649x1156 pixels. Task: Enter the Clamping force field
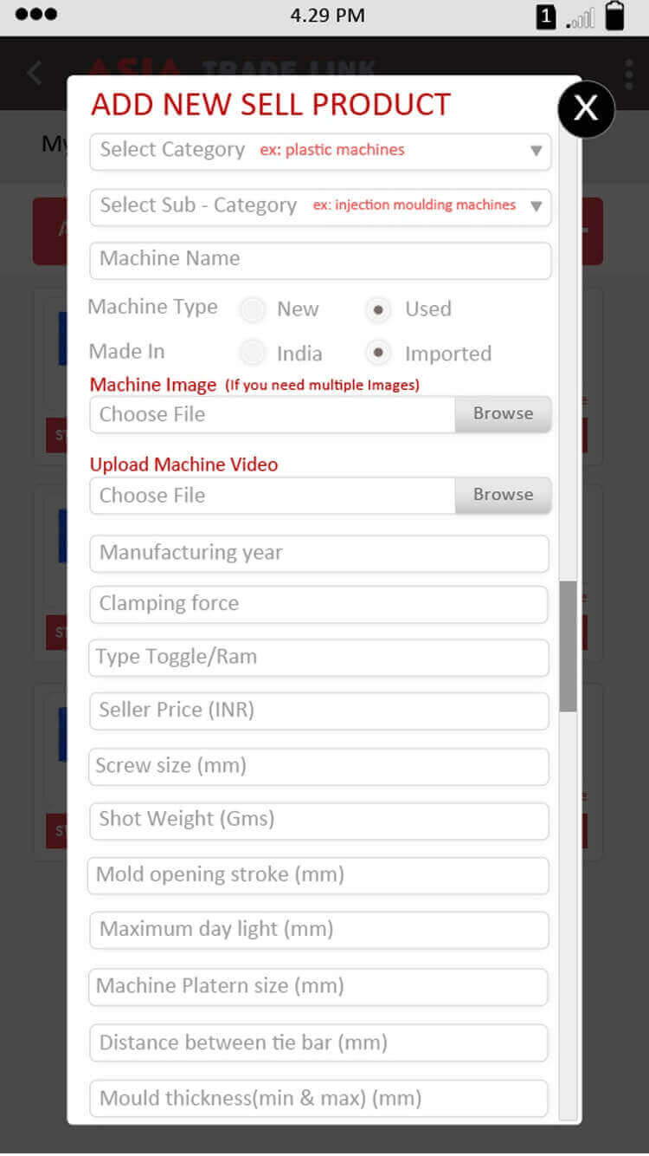click(x=318, y=604)
